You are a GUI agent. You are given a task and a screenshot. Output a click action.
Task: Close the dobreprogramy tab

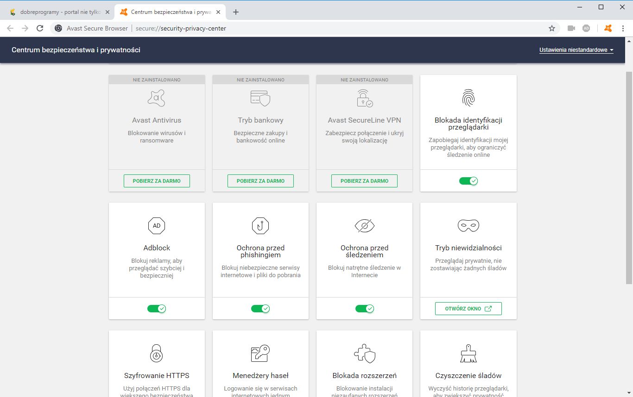(x=107, y=12)
